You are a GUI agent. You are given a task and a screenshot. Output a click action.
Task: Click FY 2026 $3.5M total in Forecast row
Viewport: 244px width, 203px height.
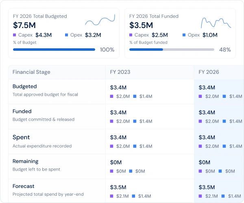tap(207, 187)
